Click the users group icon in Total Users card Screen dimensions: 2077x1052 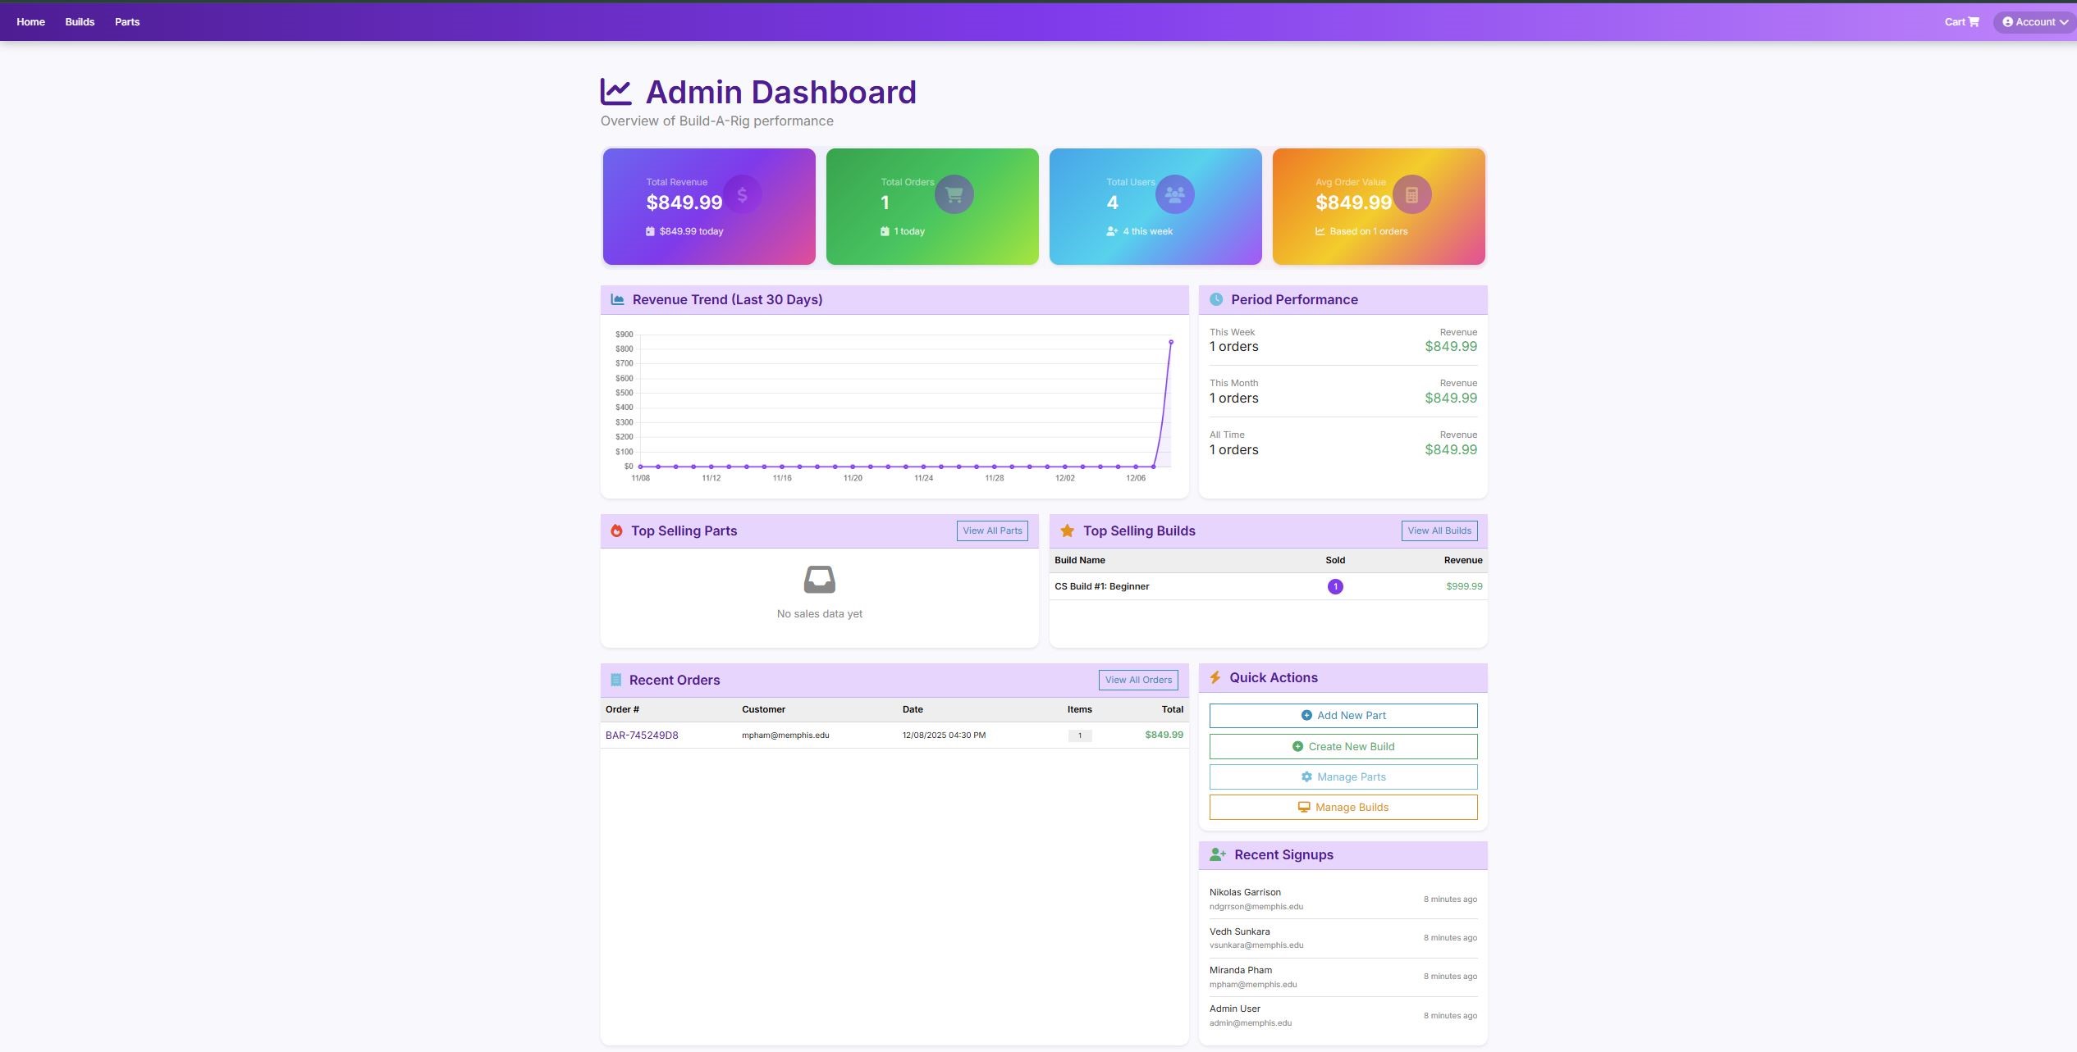tap(1174, 195)
